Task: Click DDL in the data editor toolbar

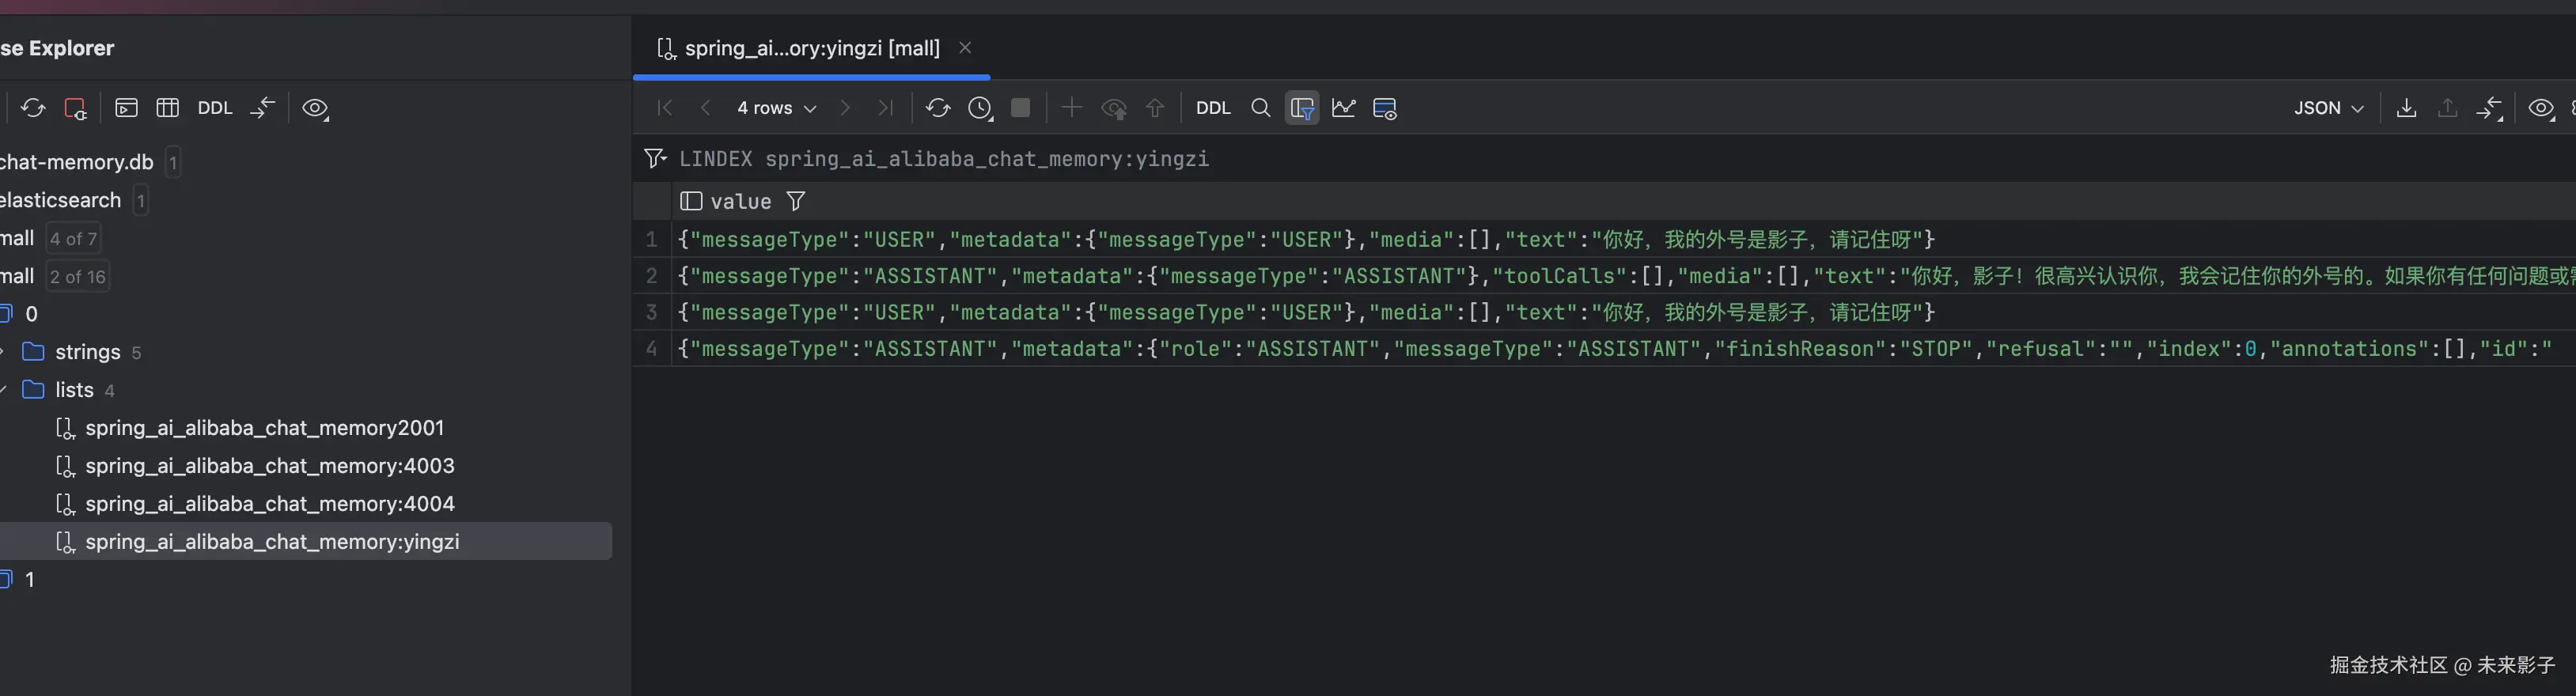Action: [1213, 108]
